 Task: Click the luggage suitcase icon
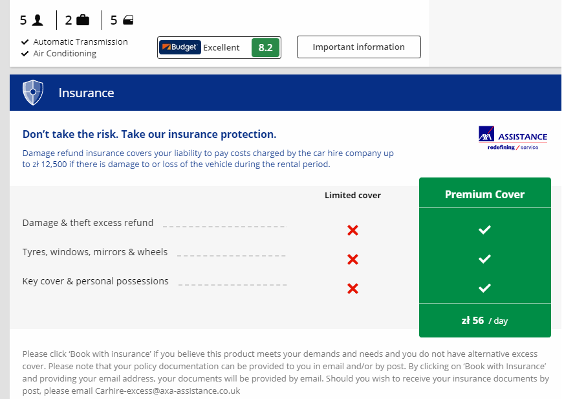(x=83, y=20)
